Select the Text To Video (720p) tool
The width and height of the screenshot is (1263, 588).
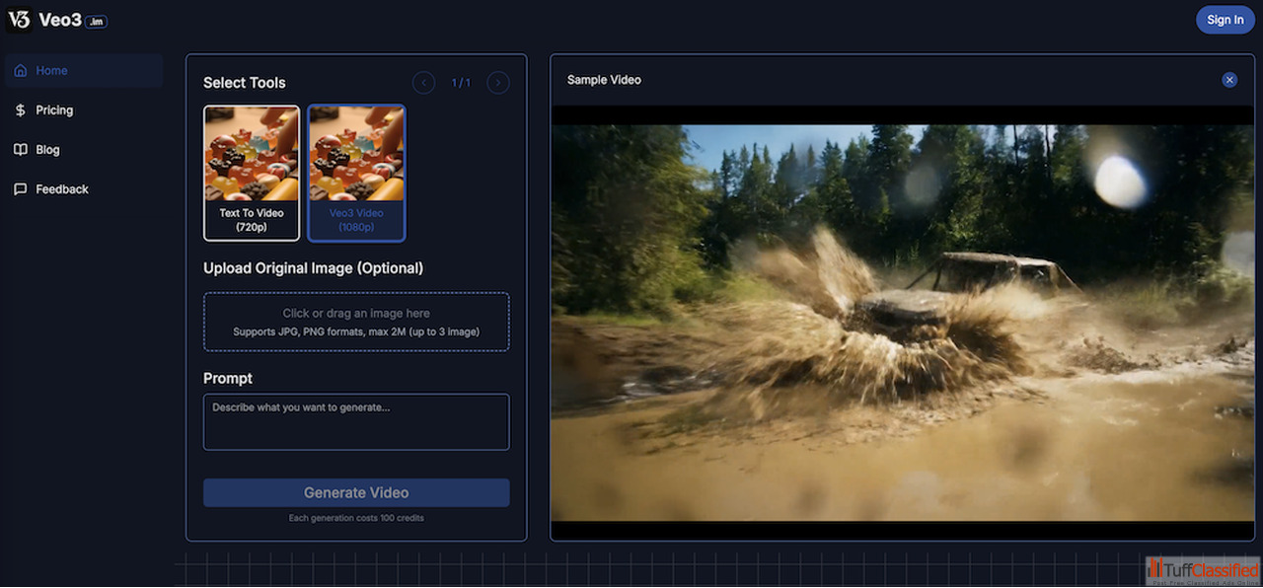[252, 174]
